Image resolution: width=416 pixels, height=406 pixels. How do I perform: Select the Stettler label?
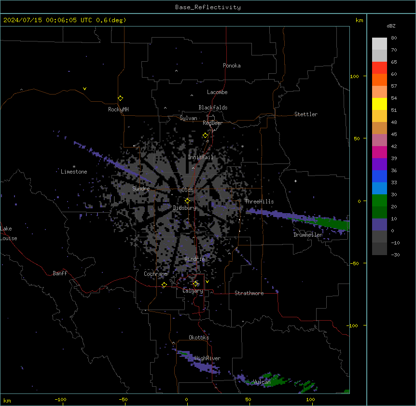[306, 114]
